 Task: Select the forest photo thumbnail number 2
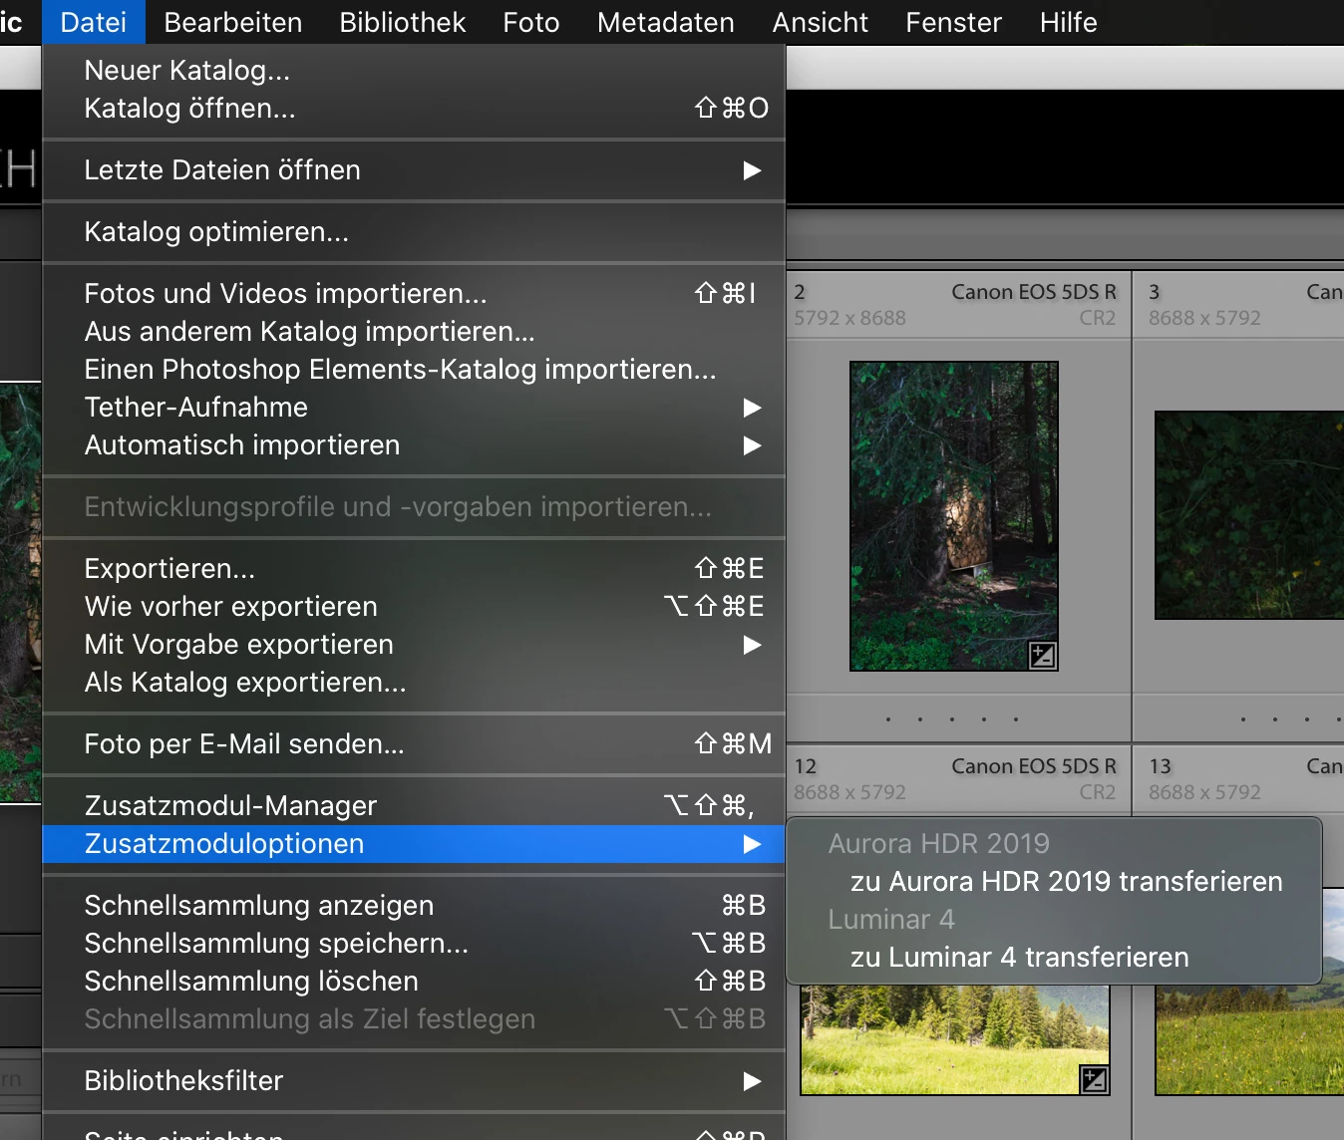(953, 516)
